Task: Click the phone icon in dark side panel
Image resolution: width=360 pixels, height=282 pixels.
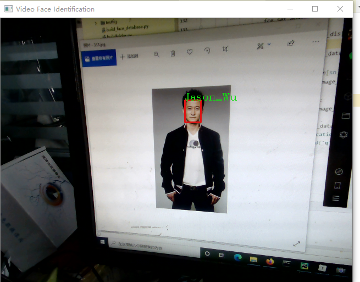Action: 337,185
